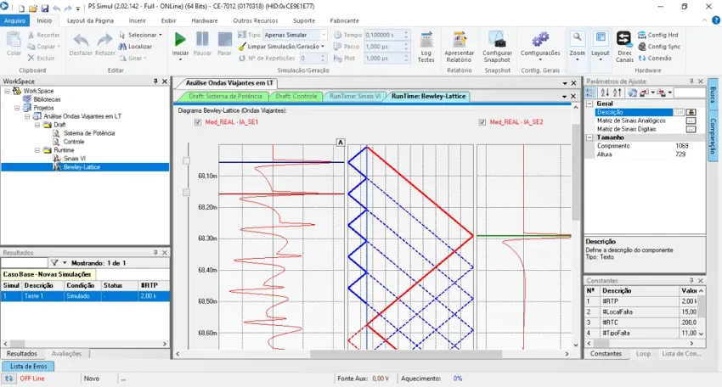This screenshot has height=387, width=722.
Task: Open the Hardware ribbon tab
Action: coord(205,20)
